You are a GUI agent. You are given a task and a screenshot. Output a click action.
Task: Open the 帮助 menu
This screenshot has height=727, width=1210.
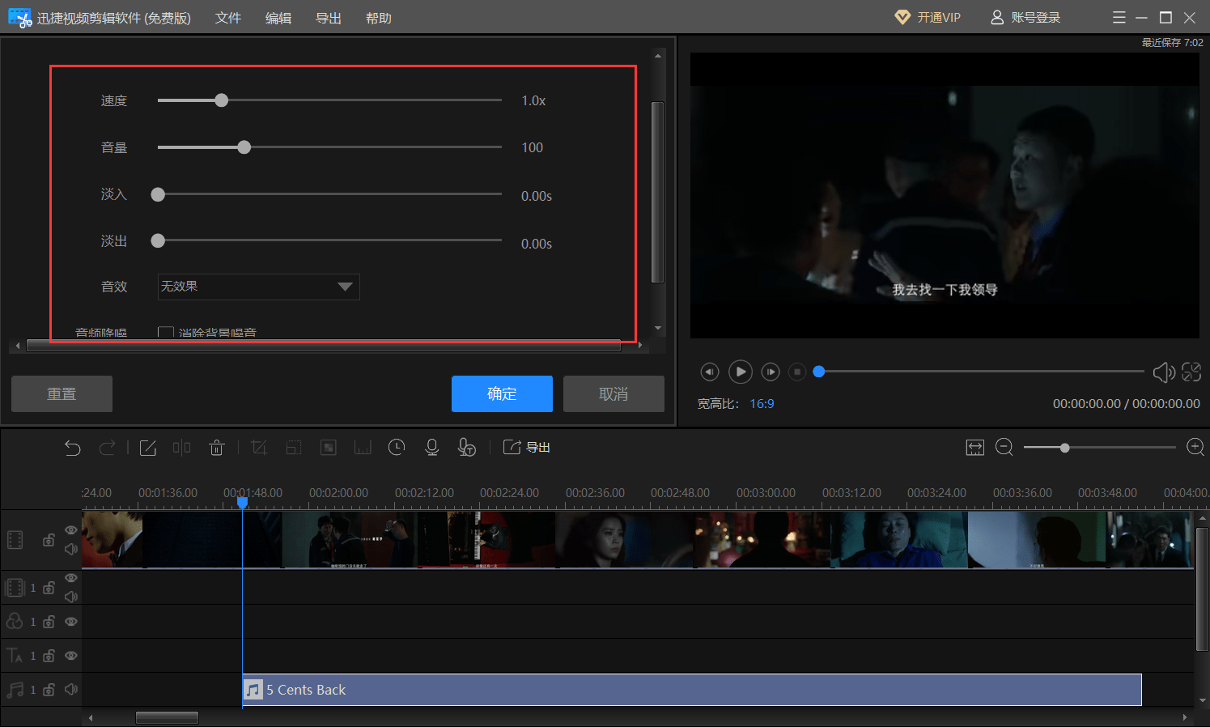coord(379,18)
